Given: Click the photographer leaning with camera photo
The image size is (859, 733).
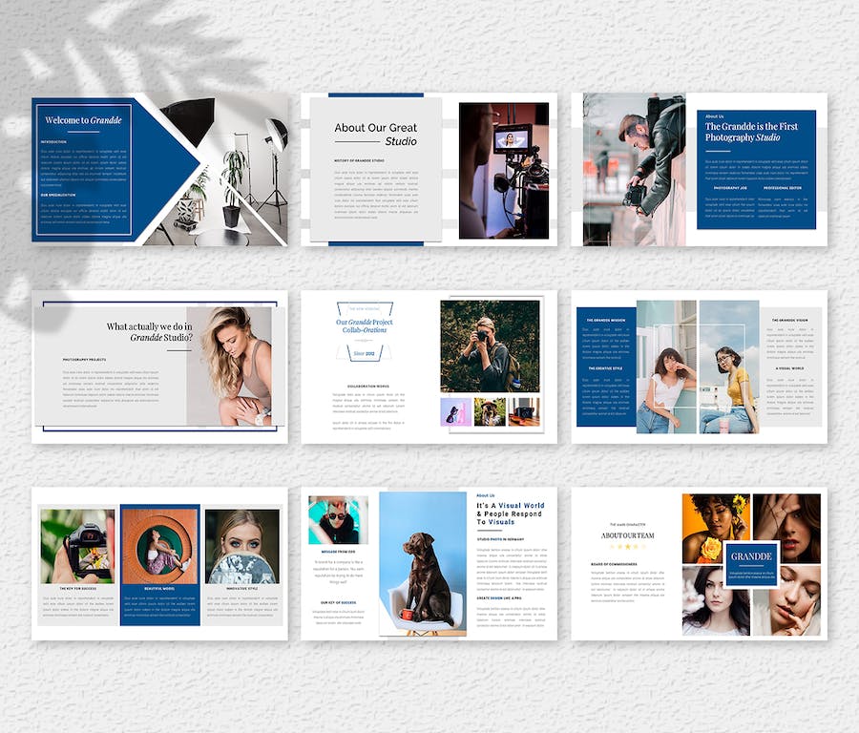Looking at the screenshot, I should pyautogui.click(x=634, y=169).
